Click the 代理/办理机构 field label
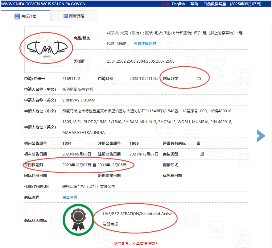 click(36, 187)
